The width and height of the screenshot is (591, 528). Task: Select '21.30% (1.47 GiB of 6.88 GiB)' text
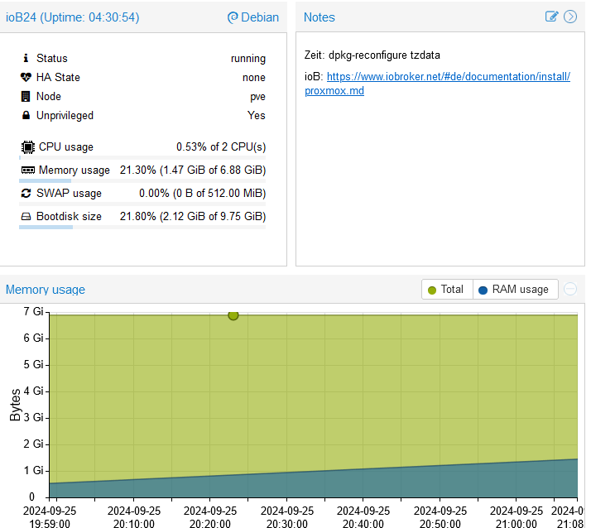pyautogui.click(x=193, y=170)
